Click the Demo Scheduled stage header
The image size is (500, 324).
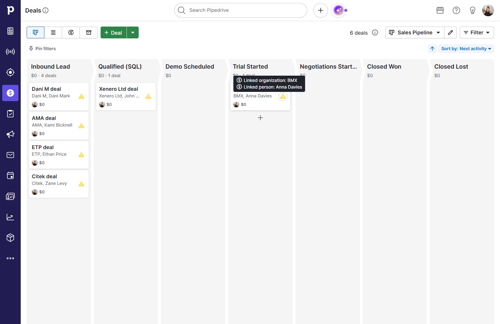point(190,67)
